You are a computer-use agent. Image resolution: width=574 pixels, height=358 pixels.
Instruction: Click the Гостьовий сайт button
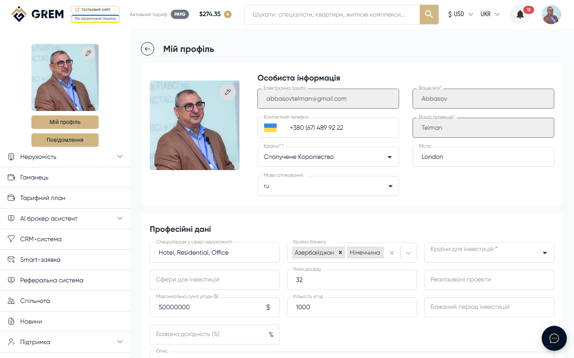tap(95, 9)
